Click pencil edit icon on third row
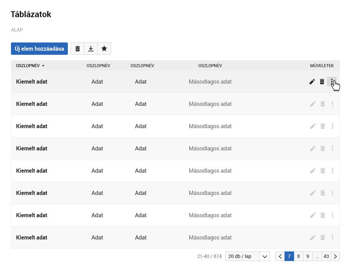Image resolution: width=351 pixels, height=272 pixels. (x=313, y=126)
